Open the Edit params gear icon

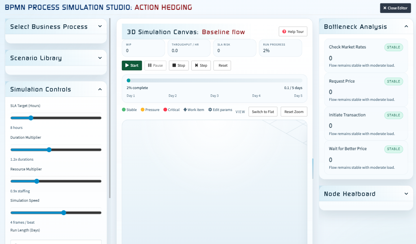pos(210,109)
